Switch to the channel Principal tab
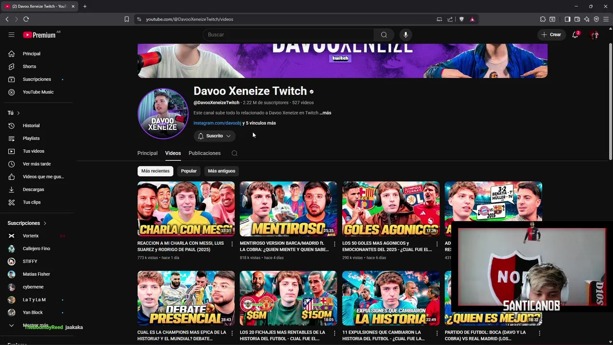Screen dimensions: 613x345 (x=148, y=153)
